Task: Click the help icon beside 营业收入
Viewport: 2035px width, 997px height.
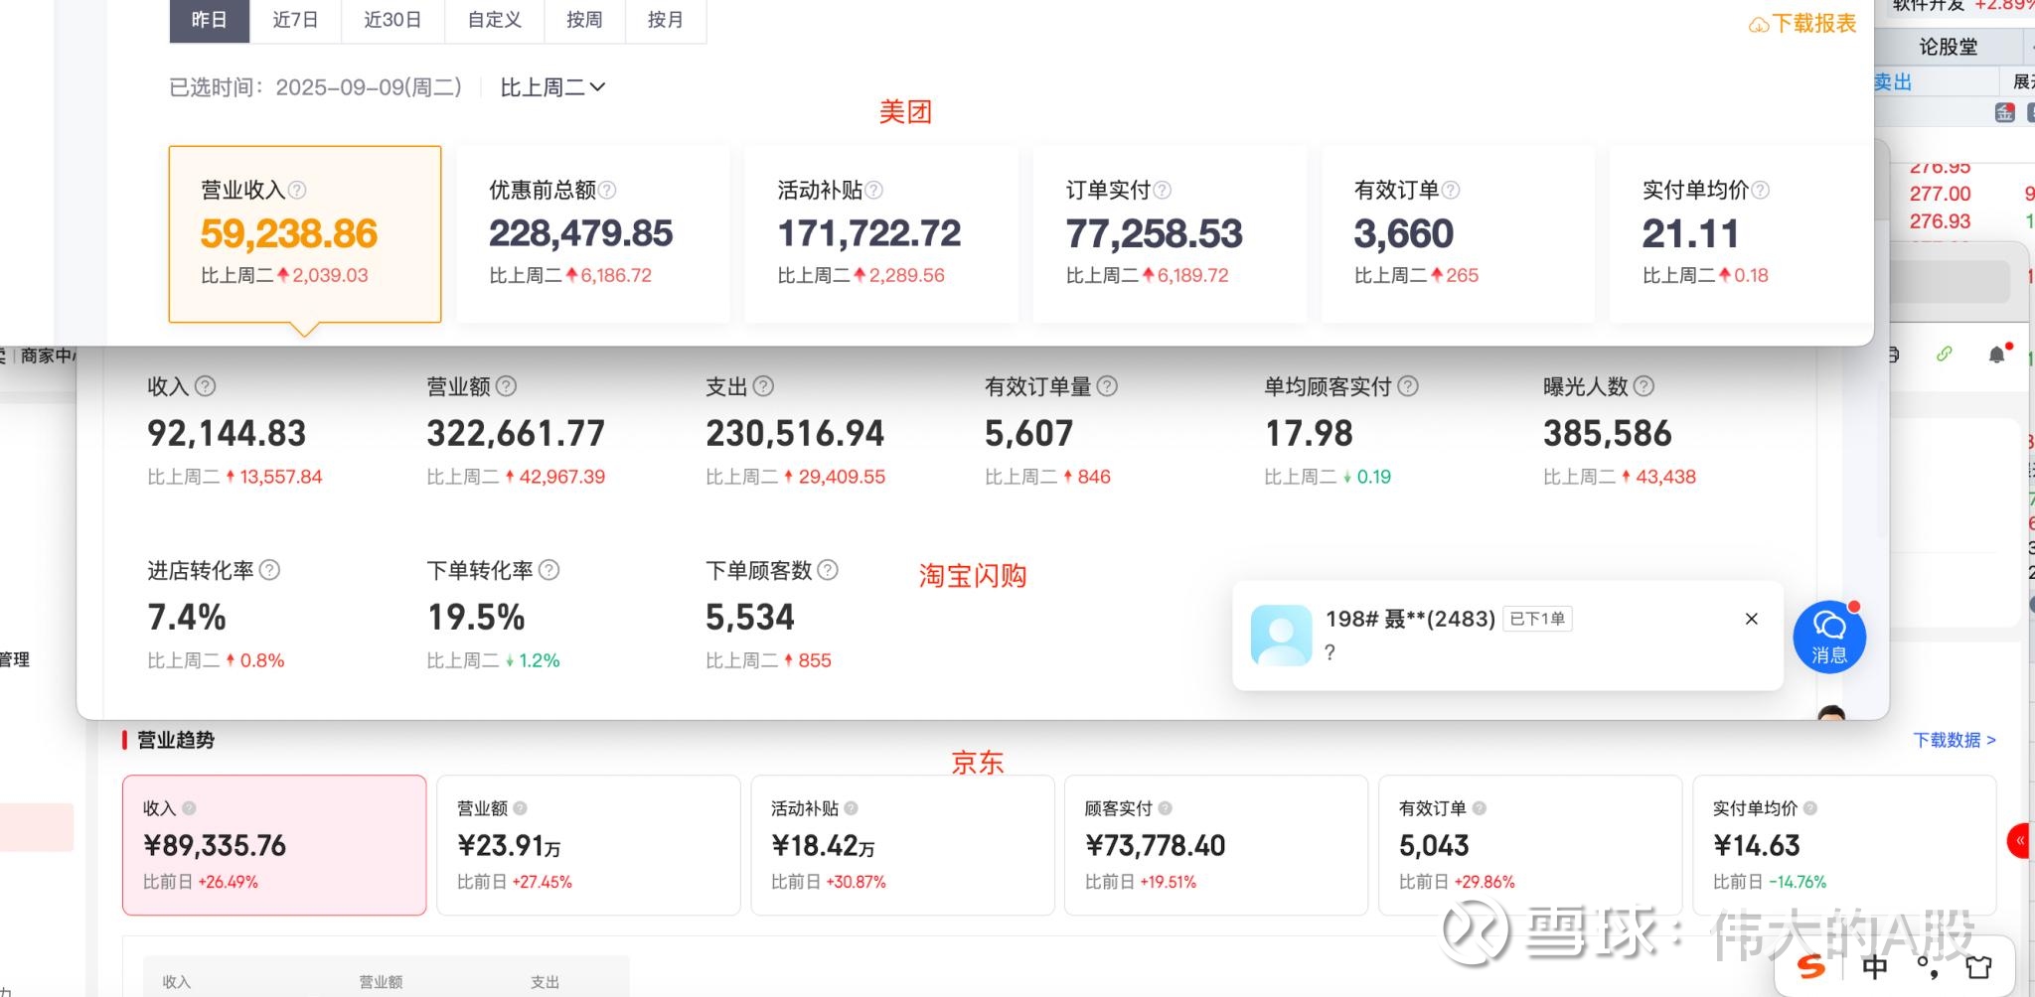Action: (297, 190)
